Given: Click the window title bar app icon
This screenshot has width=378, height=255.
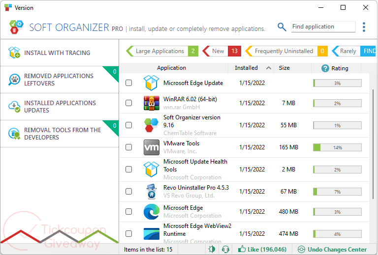Looking at the screenshot, I should point(8,7).
